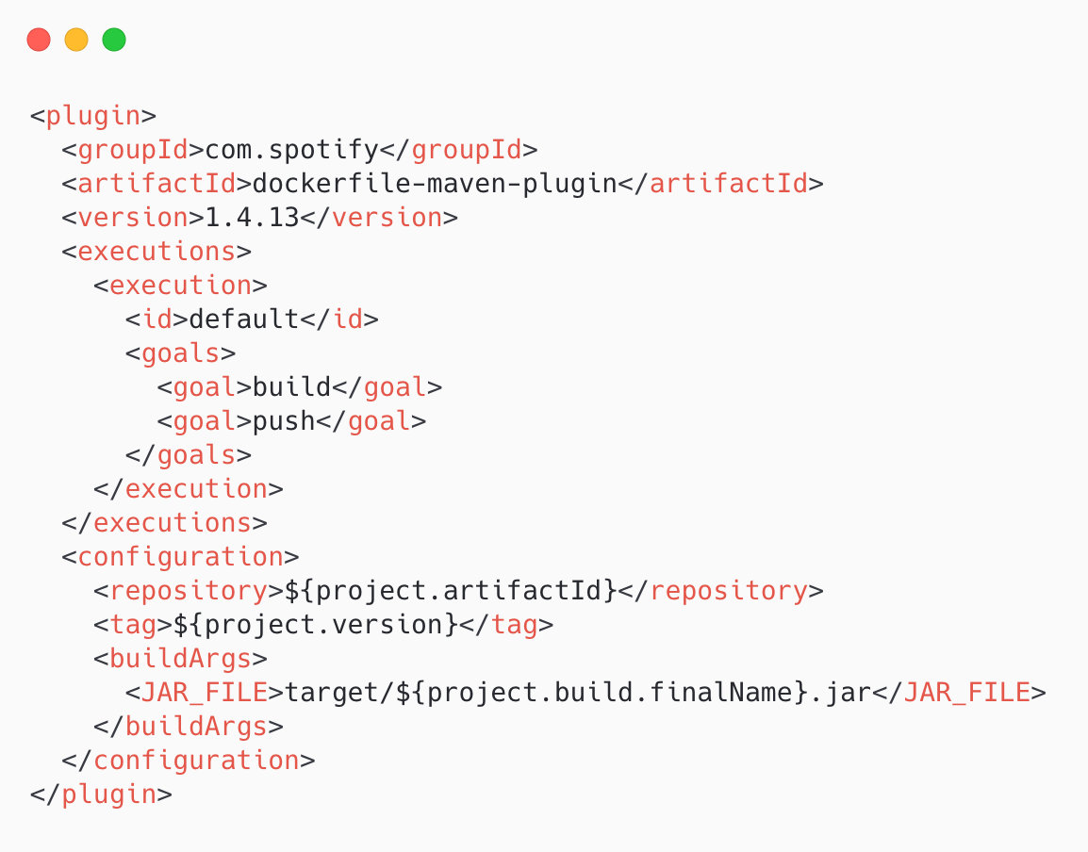
Task: Click the opening executions tag
Action: 157,252
